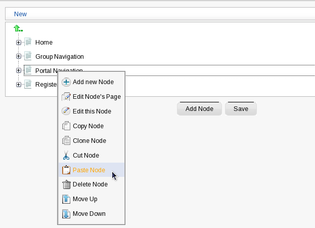Click the Move Down arrow icon

[66, 214]
